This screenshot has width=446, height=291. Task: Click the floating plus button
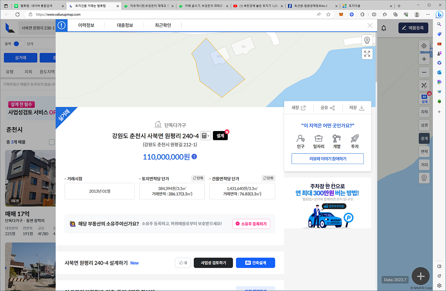tap(421, 276)
